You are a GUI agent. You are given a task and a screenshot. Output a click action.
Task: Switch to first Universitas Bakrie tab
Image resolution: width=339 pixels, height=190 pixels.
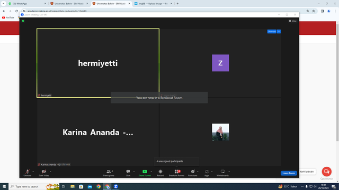pyautogui.click(x=69, y=4)
